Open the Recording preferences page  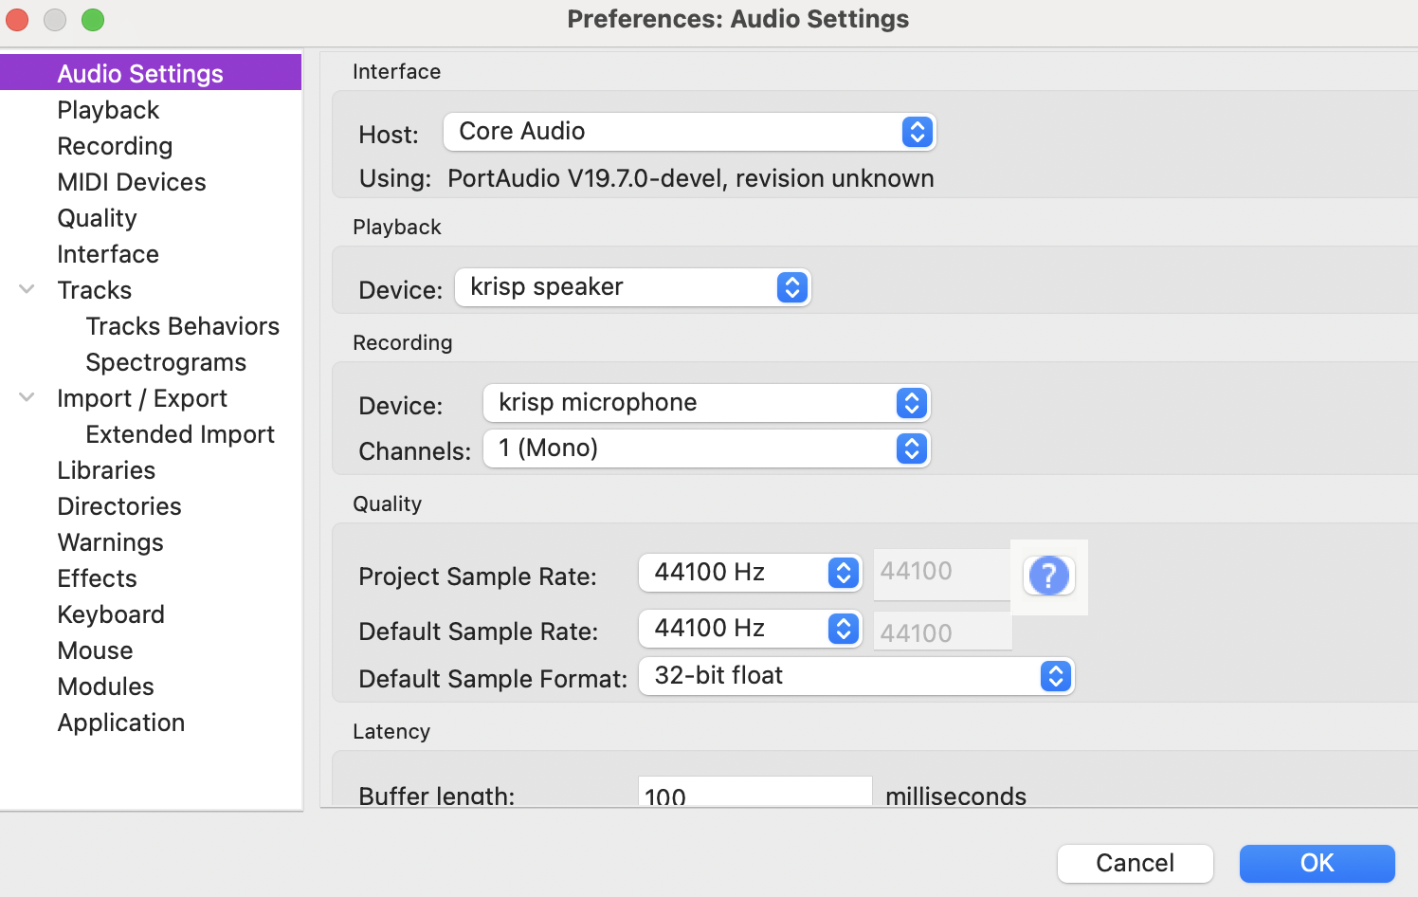coord(115,145)
